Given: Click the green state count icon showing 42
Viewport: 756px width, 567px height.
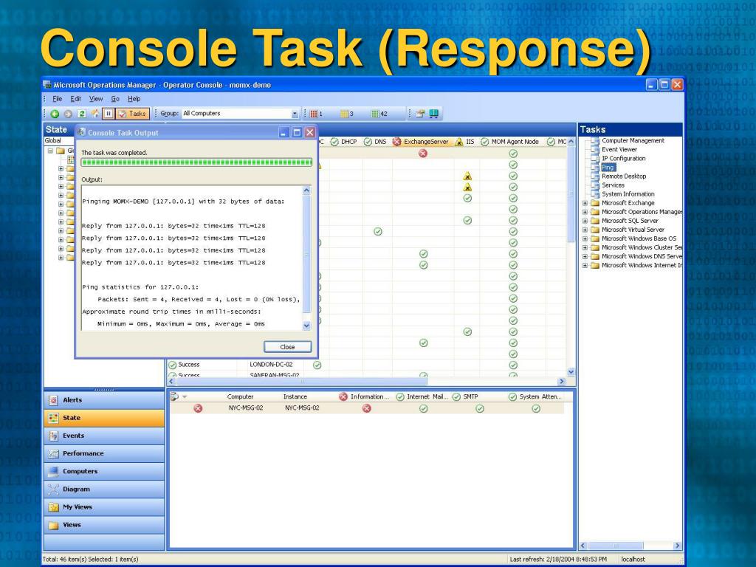Looking at the screenshot, I should (379, 114).
